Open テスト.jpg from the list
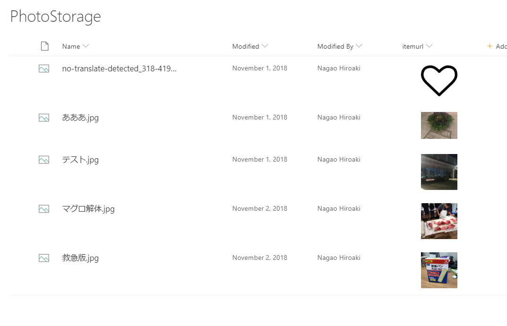 coord(80,160)
